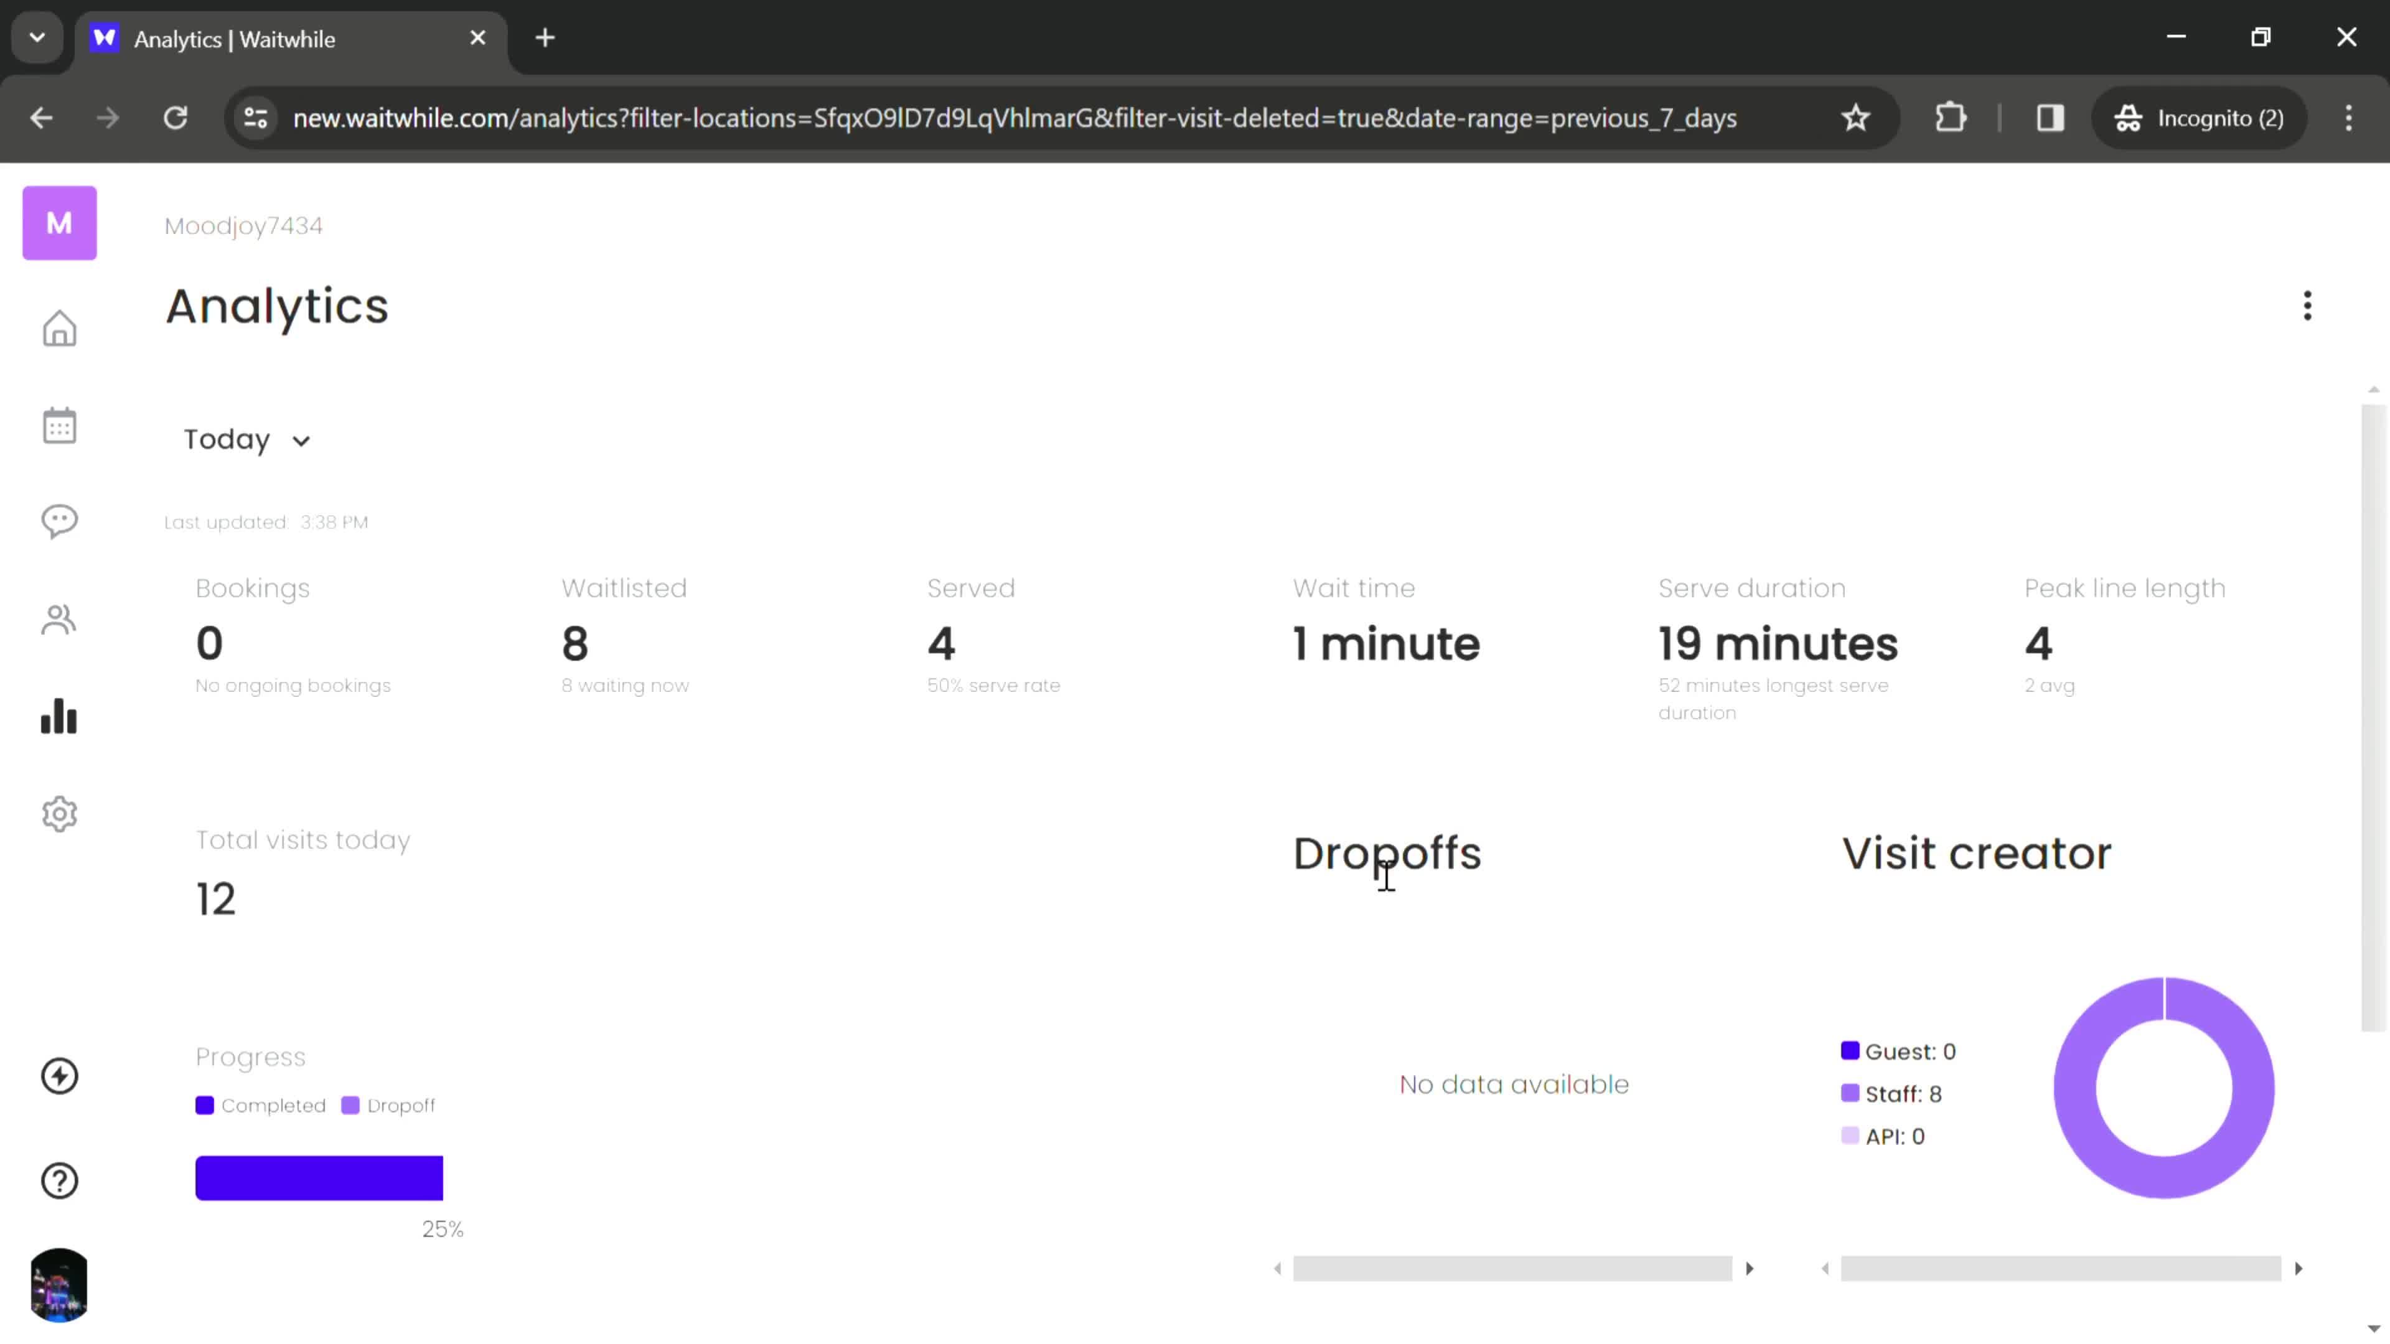Image resolution: width=2390 pixels, height=1344 pixels.
Task: Expand the tab search dropdown arrow
Action: pos(37,38)
